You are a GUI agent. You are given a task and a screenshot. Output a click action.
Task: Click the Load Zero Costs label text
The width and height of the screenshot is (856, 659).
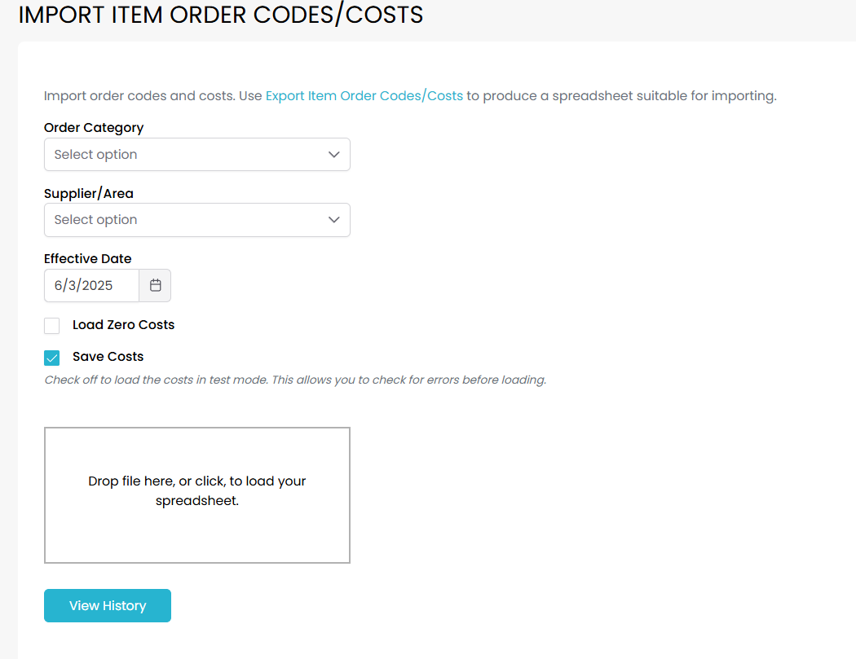coord(123,325)
